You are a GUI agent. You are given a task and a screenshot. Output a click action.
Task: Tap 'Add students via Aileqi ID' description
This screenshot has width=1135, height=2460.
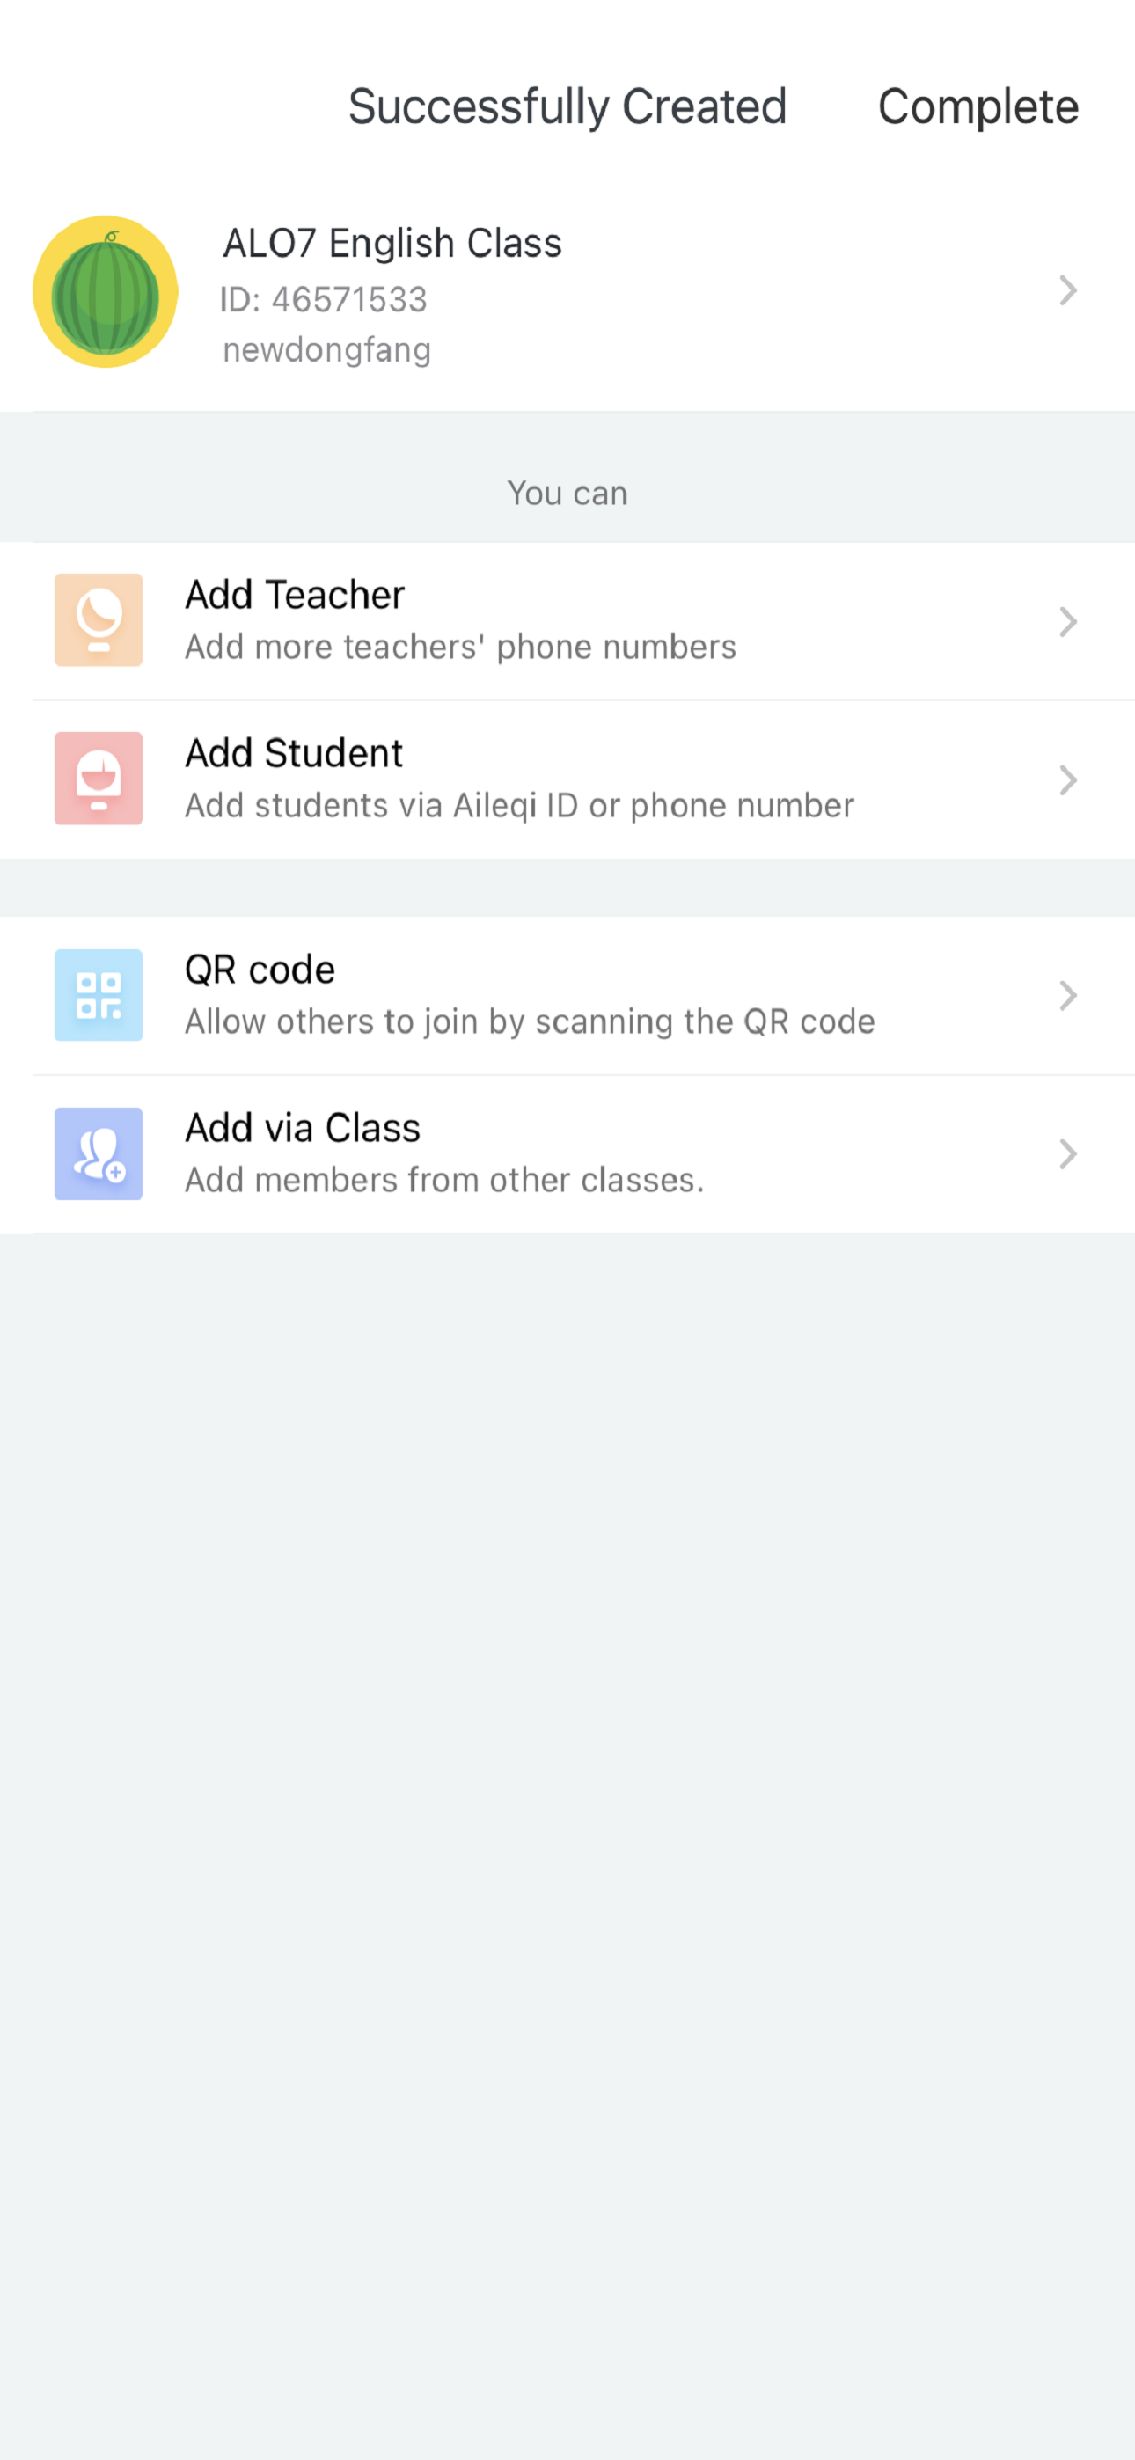pos(520,806)
